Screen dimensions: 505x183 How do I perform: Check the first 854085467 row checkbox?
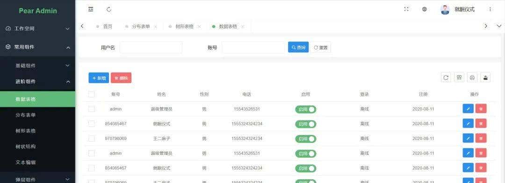point(92,124)
